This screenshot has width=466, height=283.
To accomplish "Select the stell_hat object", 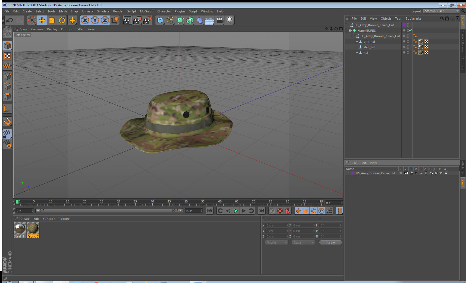I will (369, 47).
